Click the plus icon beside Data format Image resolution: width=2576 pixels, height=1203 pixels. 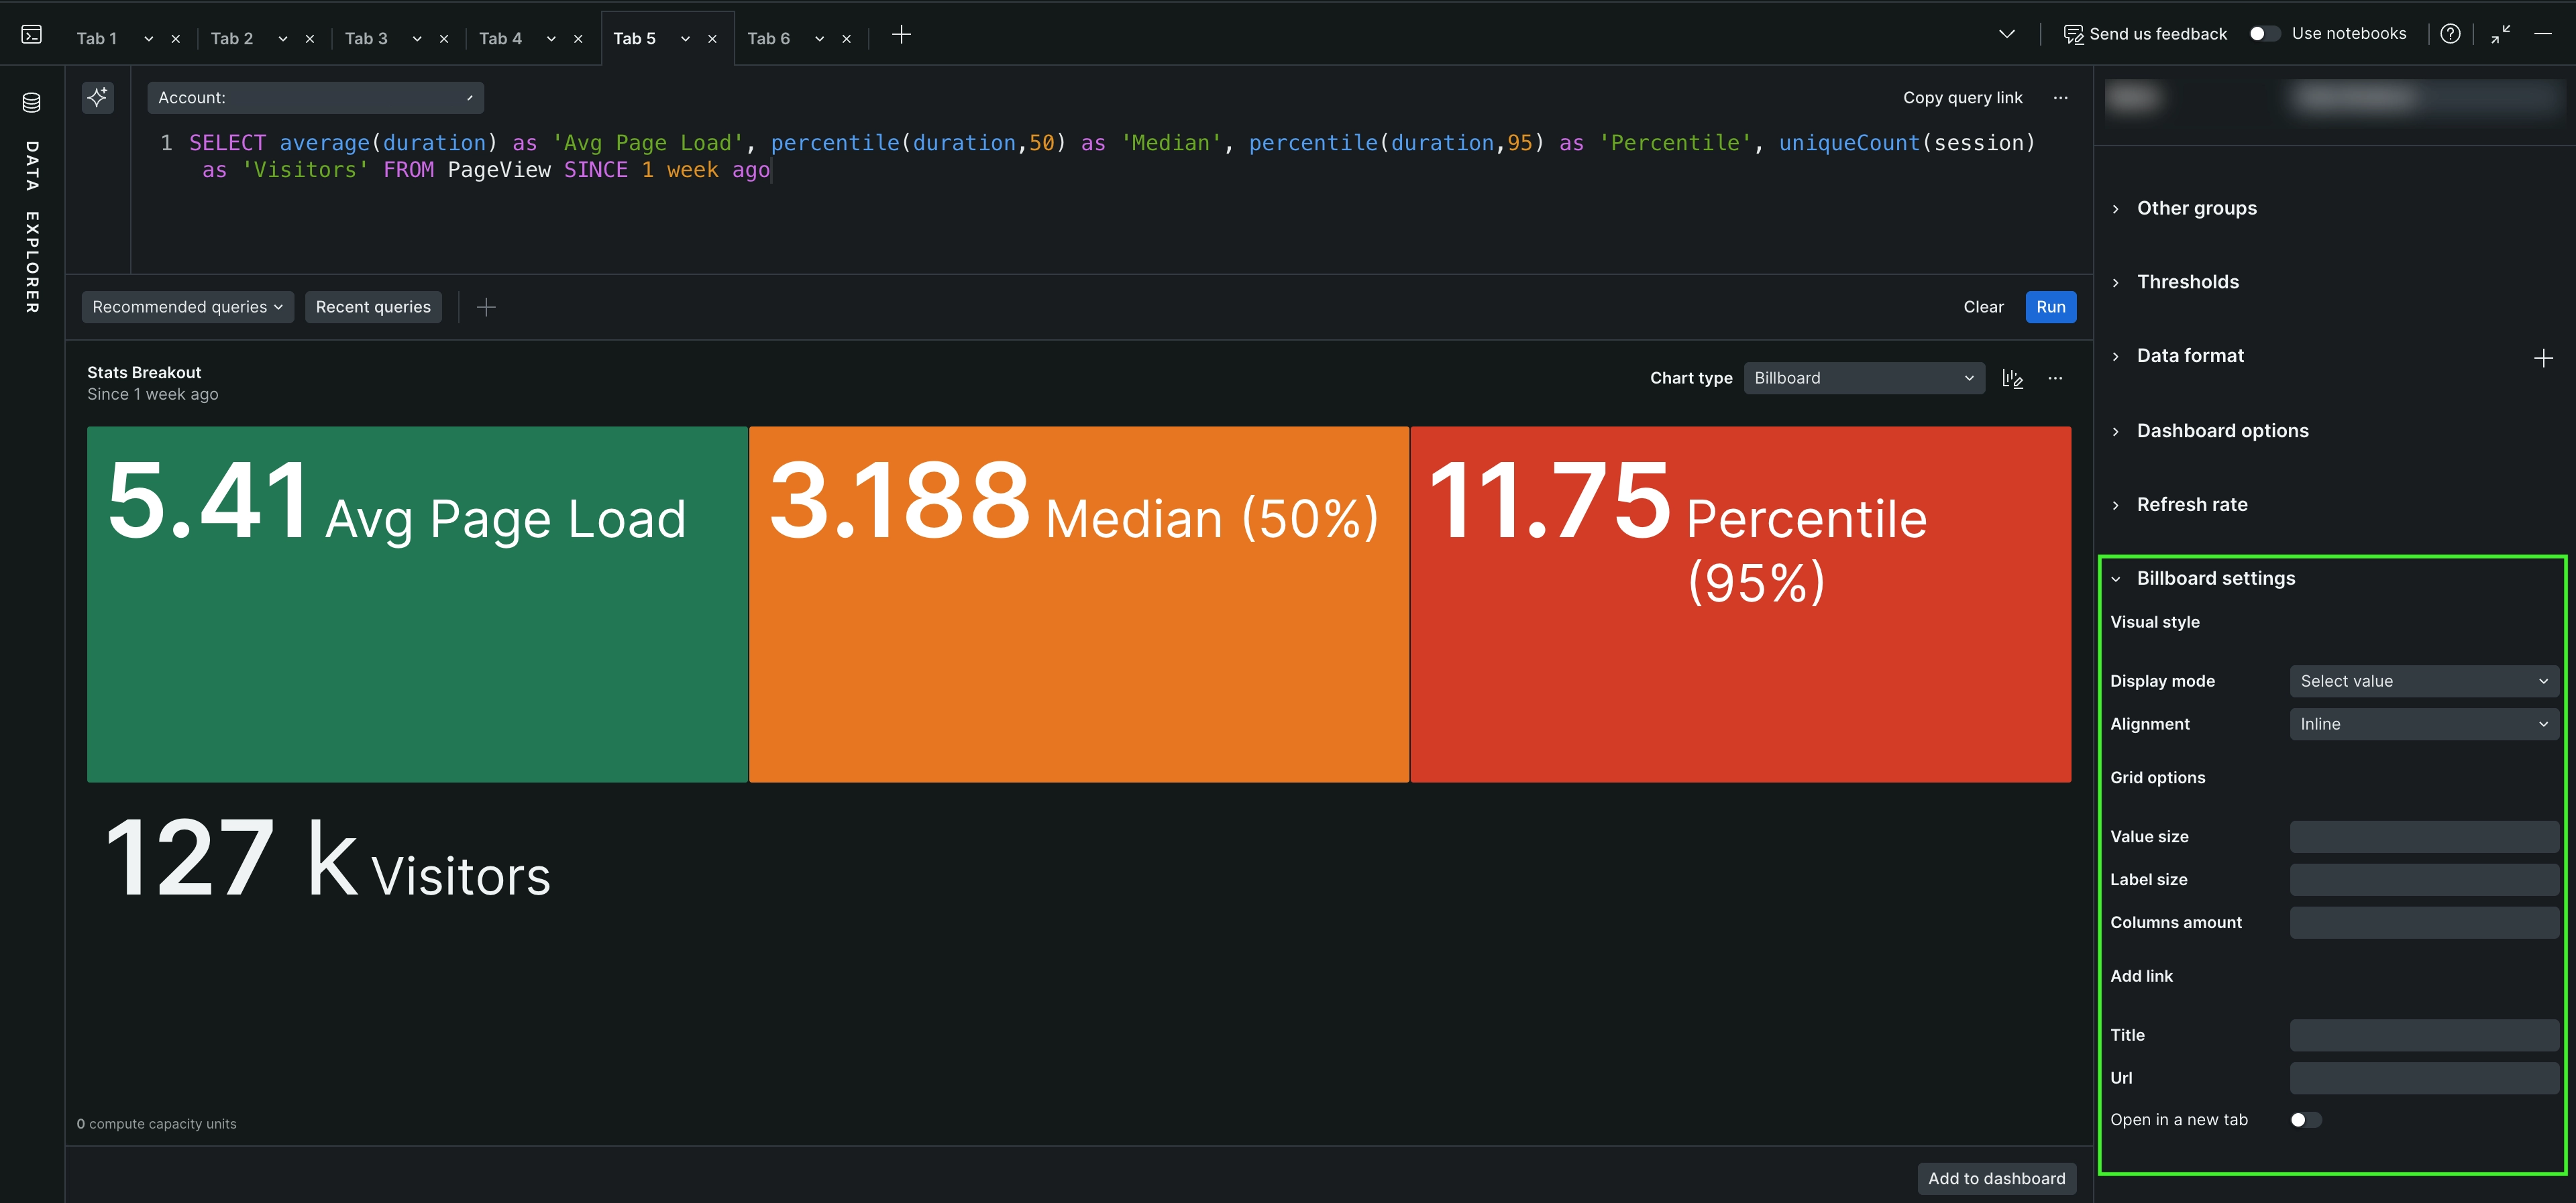[2543, 358]
